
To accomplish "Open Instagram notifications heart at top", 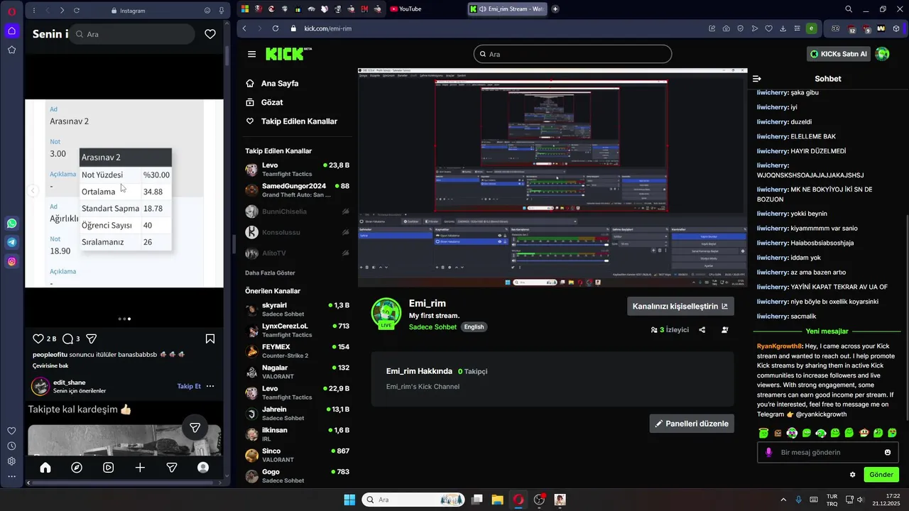I will [210, 34].
